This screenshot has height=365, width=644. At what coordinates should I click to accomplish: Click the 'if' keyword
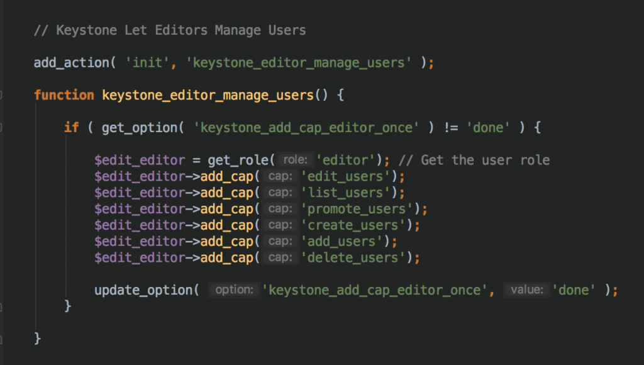point(72,128)
